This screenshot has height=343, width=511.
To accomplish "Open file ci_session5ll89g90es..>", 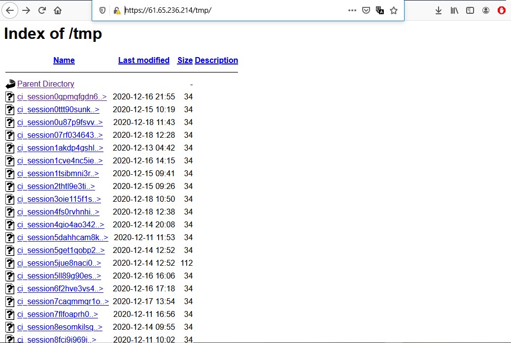I will (x=59, y=276).
